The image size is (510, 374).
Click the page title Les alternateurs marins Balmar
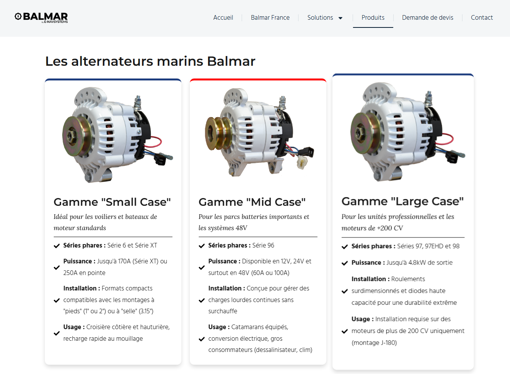click(150, 61)
